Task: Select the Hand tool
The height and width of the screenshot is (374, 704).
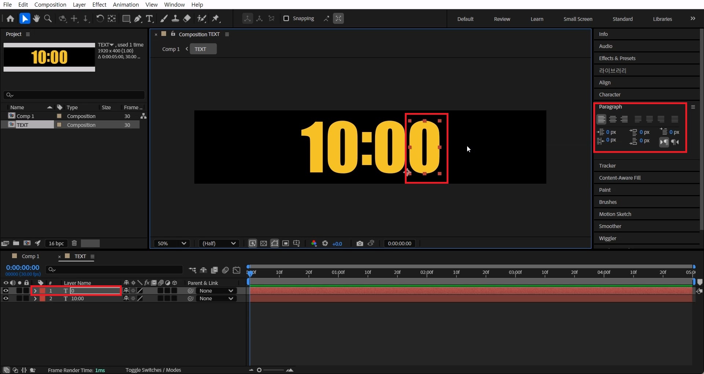Action: (x=36, y=19)
